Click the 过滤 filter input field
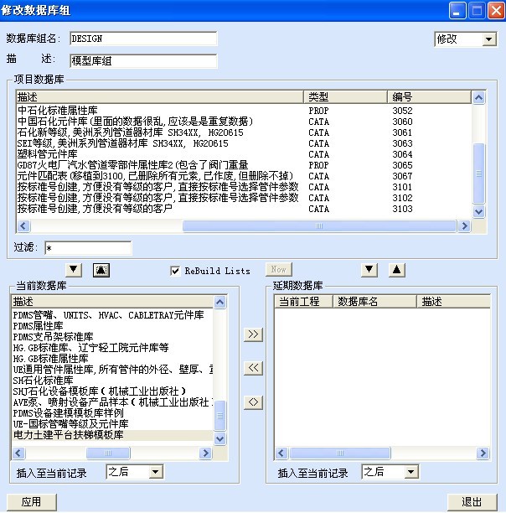This screenshot has height=513, width=506. pos(88,248)
